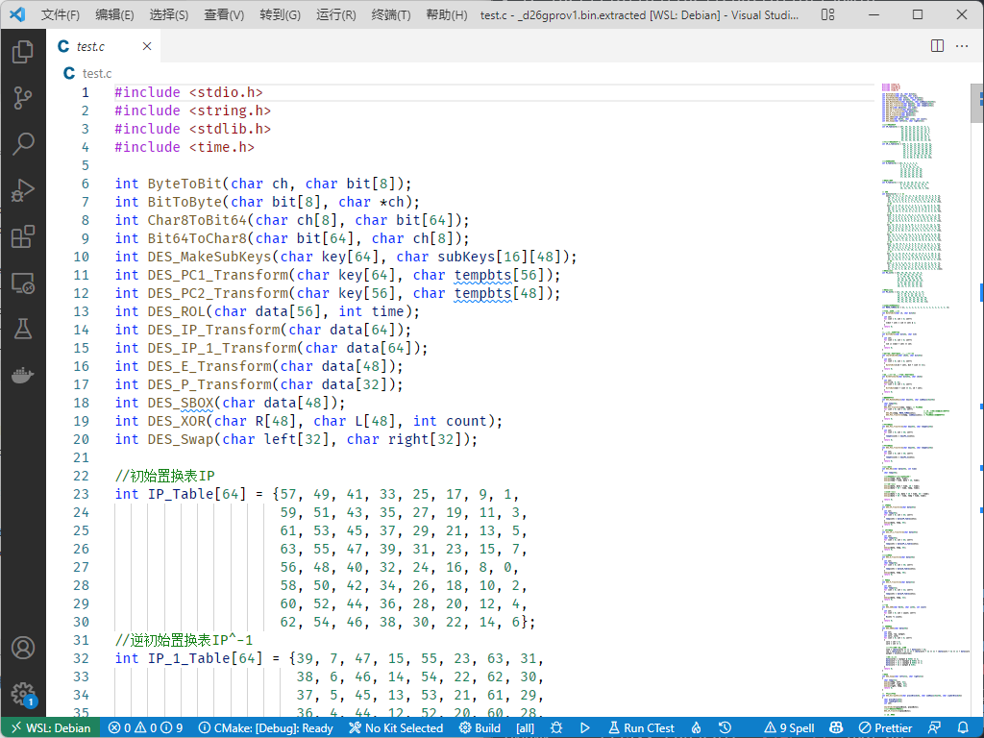
Task: Open the Search view in sidebar
Action: point(23,144)
